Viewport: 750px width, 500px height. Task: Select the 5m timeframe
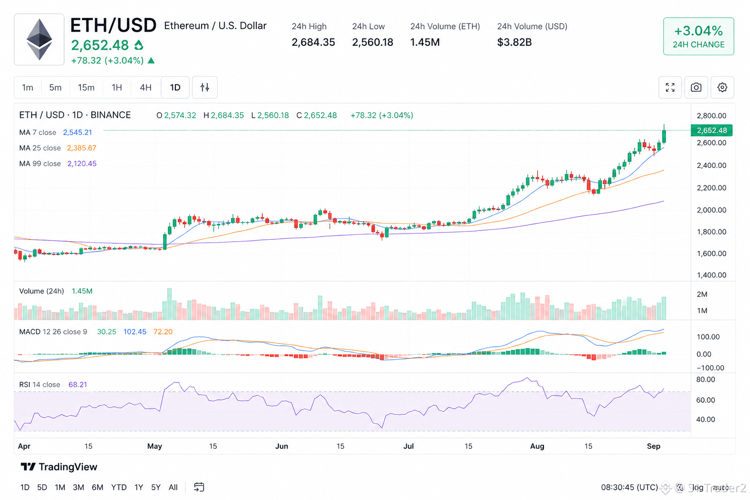[55, 87]
